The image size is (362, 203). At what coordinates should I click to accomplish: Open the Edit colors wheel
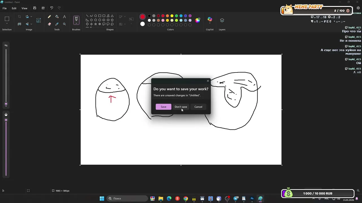click(x=197, y=20)
